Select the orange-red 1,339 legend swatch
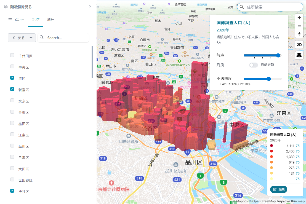Screen dimensions: 306x204 coord(272,157)
